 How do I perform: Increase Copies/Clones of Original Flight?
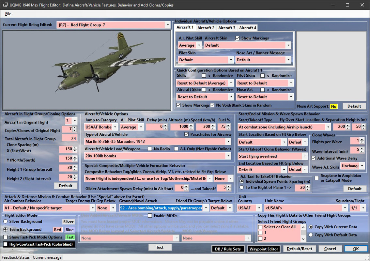[x=75, y=128]
